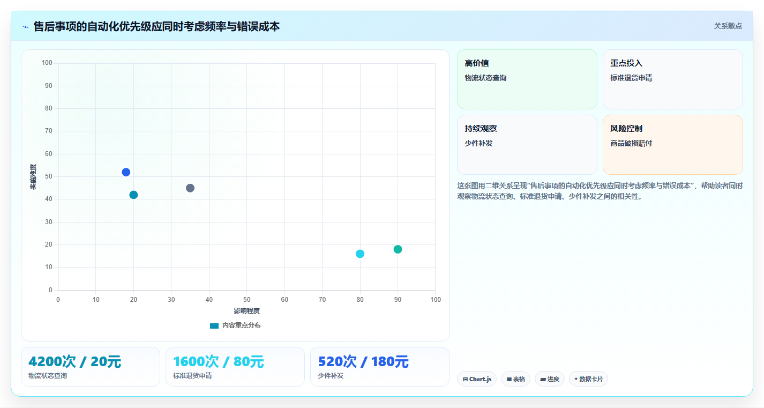Click 少件补发 label under the 520次 stat
The width and height of the screenshot is (764, 408).
[331, 375]
